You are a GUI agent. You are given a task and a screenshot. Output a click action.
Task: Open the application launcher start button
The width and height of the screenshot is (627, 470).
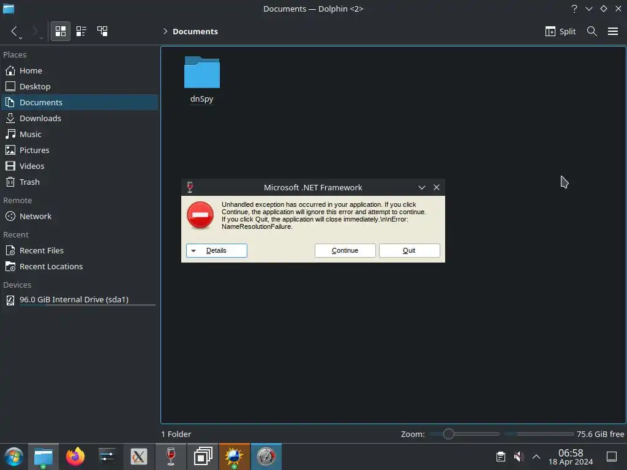click(13, 457)
